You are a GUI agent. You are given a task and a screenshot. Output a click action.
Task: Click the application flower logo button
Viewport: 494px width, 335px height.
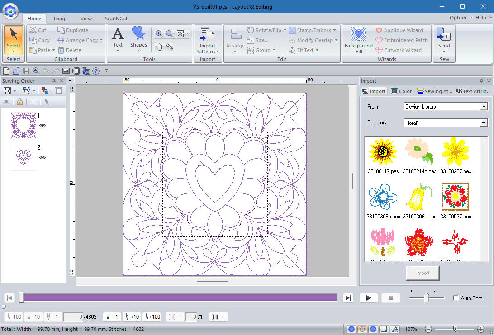tap(11, 11)
